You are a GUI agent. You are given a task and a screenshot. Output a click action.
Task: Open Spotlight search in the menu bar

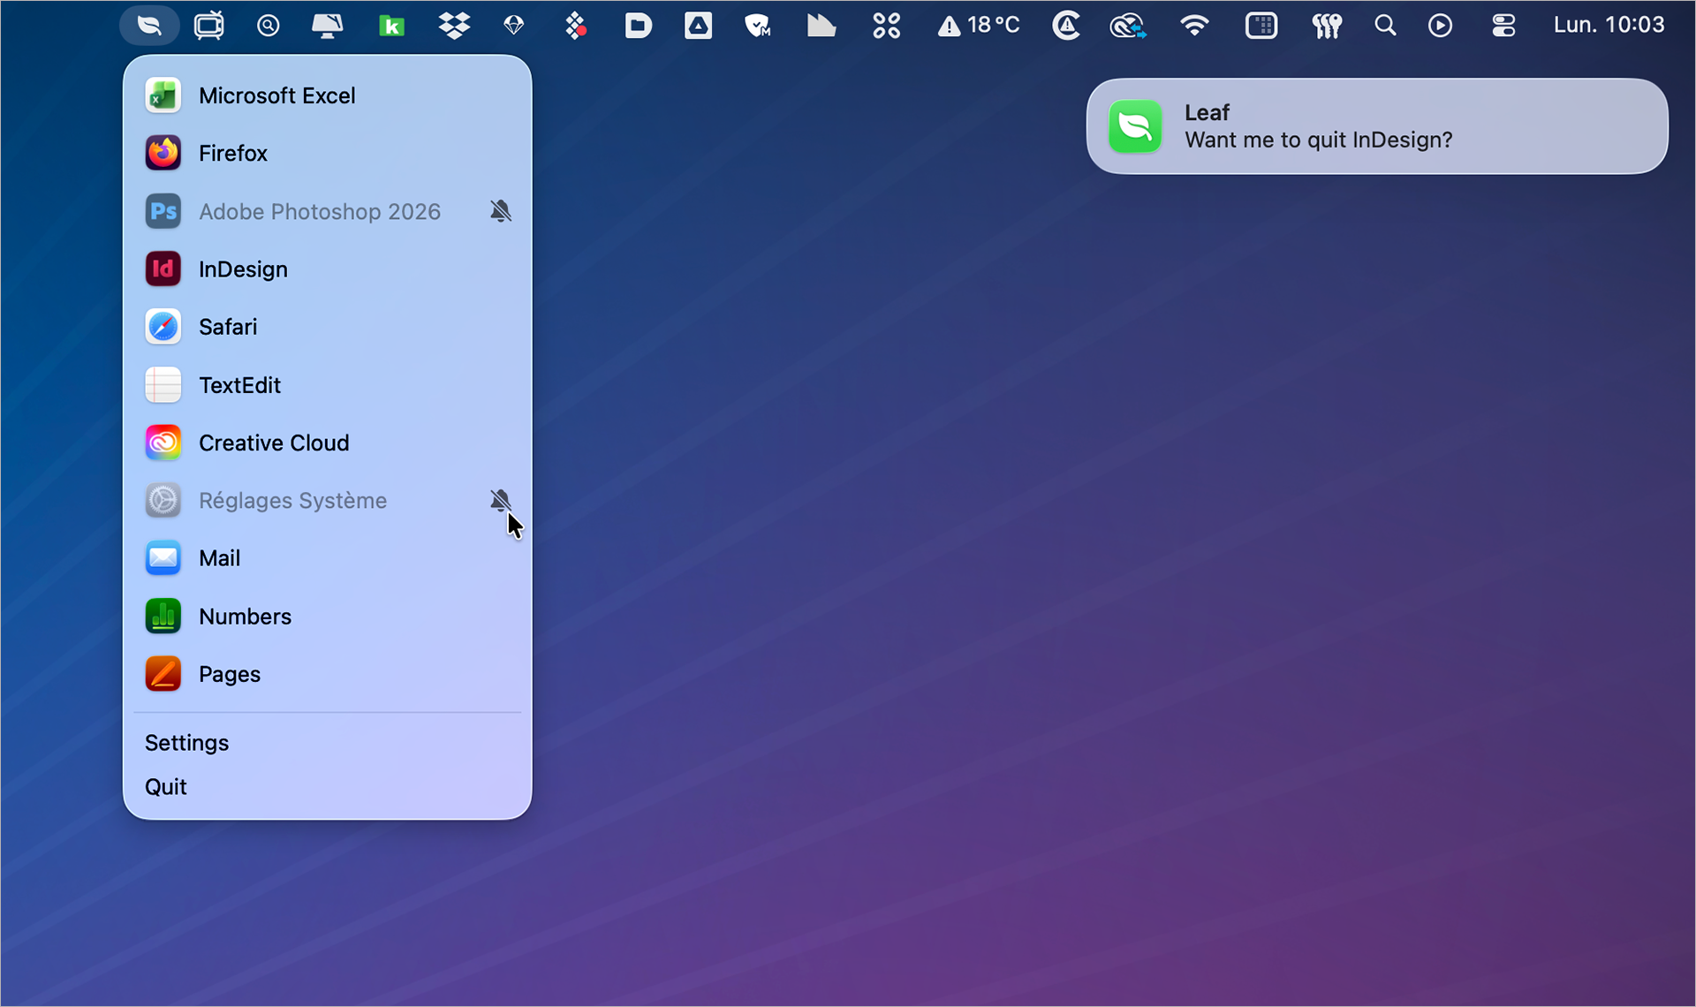(x=1385, y=26)
